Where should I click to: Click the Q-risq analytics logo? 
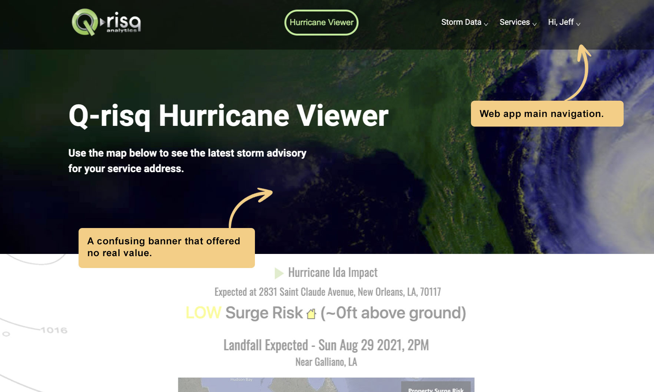[106, 22]
